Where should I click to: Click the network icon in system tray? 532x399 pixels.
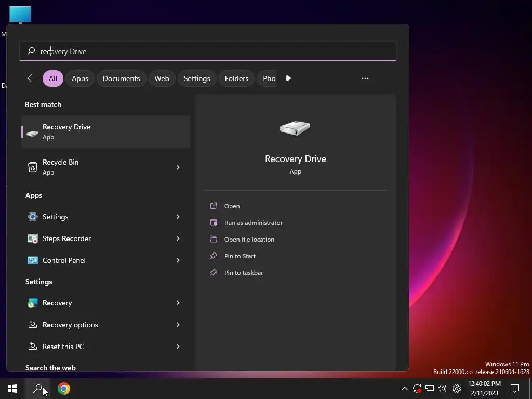point(430,389)
